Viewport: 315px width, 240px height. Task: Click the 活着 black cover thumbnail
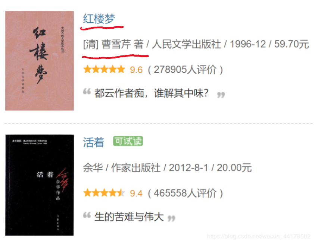pyautogui.click(x=40, y=185)
